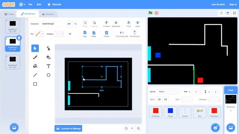
Task: Click the Outline color swatch
Action: (x=58, y=34)
